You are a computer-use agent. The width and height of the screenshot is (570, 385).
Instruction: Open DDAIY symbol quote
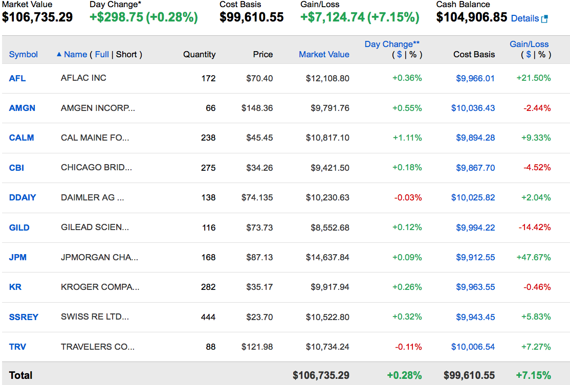click(22, 197)
